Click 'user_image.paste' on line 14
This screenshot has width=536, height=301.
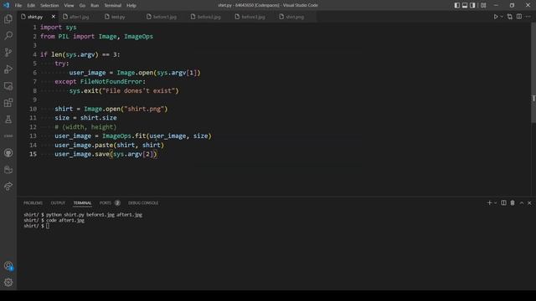pyautogui.click(x=84, y=145)
